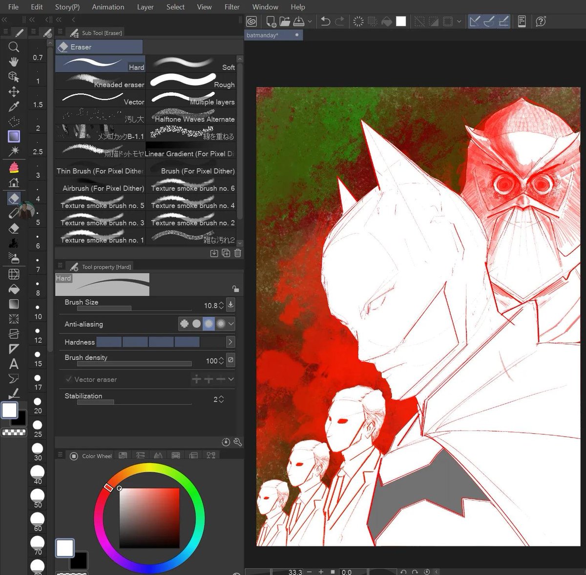Expand the Vector eraser mode dropdown
The image size is (586, 575).
point(231,379)
